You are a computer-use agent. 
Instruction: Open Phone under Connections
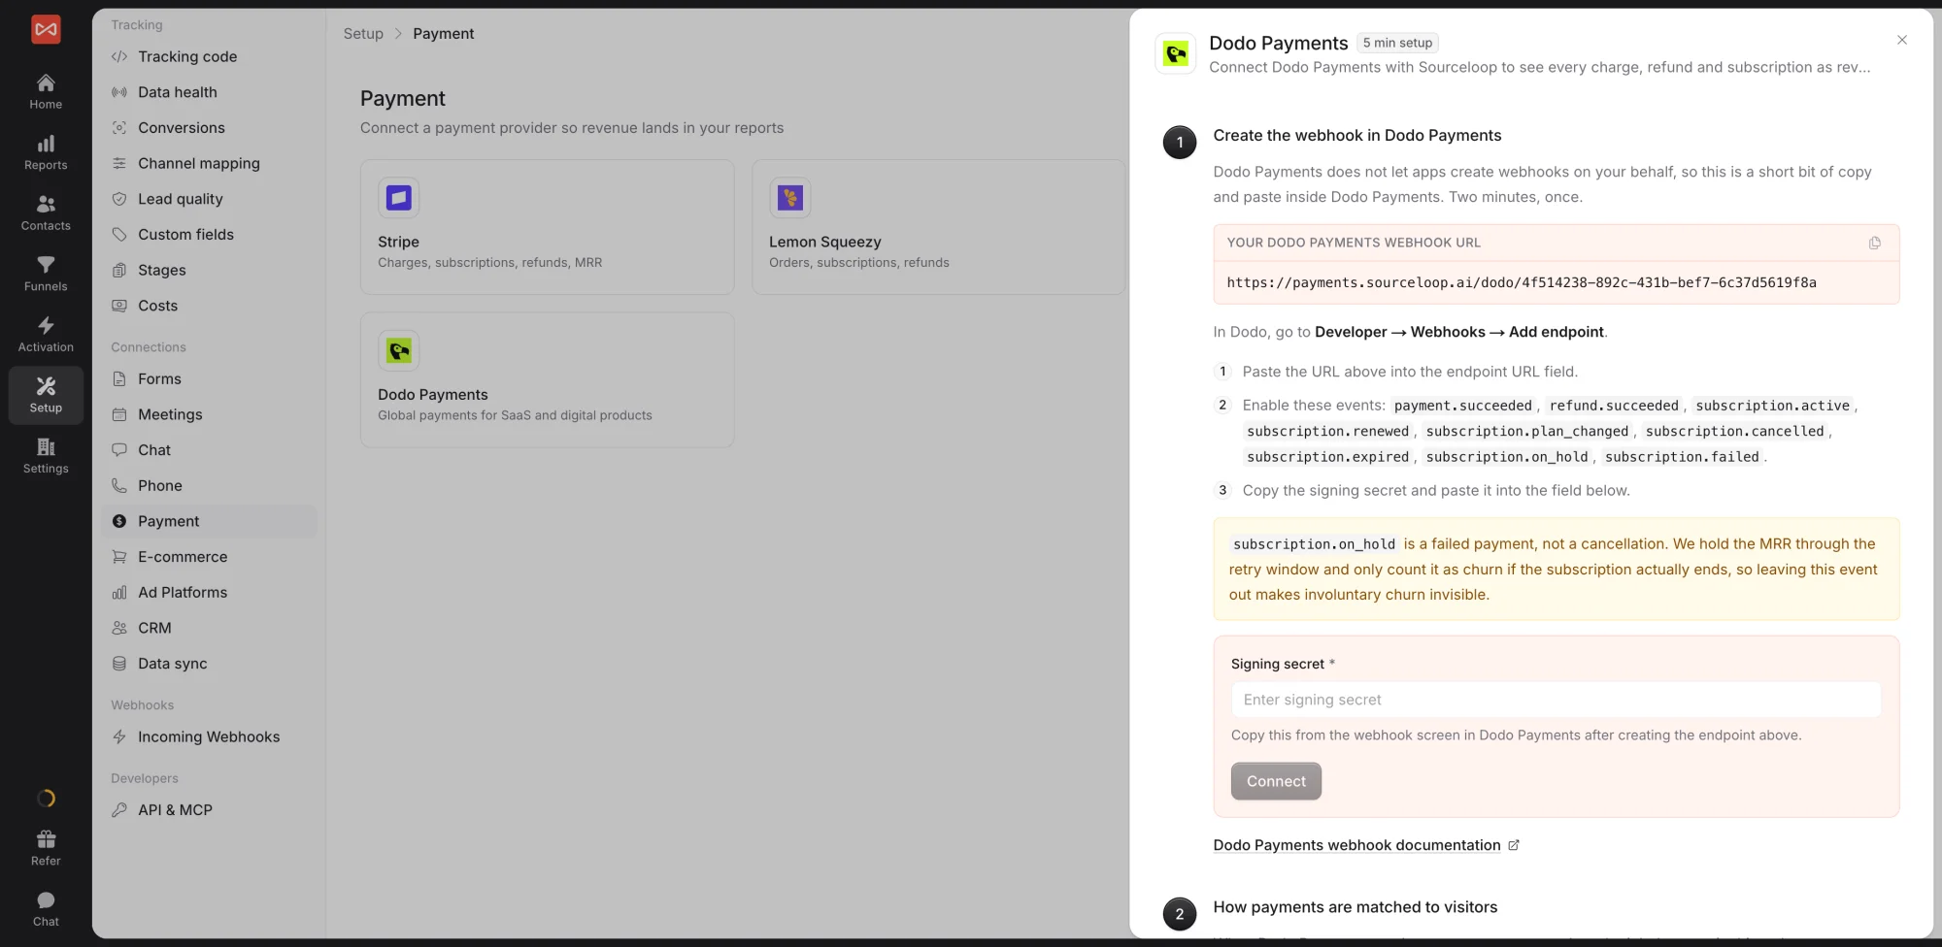pyautogui.click(x=209, y=485)
